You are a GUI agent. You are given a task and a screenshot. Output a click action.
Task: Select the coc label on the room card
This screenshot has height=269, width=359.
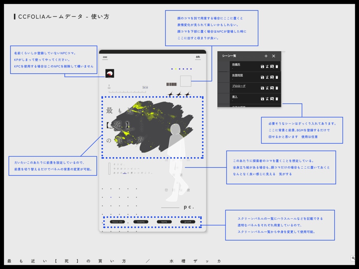pyautogui.click(x=105, y=57)
